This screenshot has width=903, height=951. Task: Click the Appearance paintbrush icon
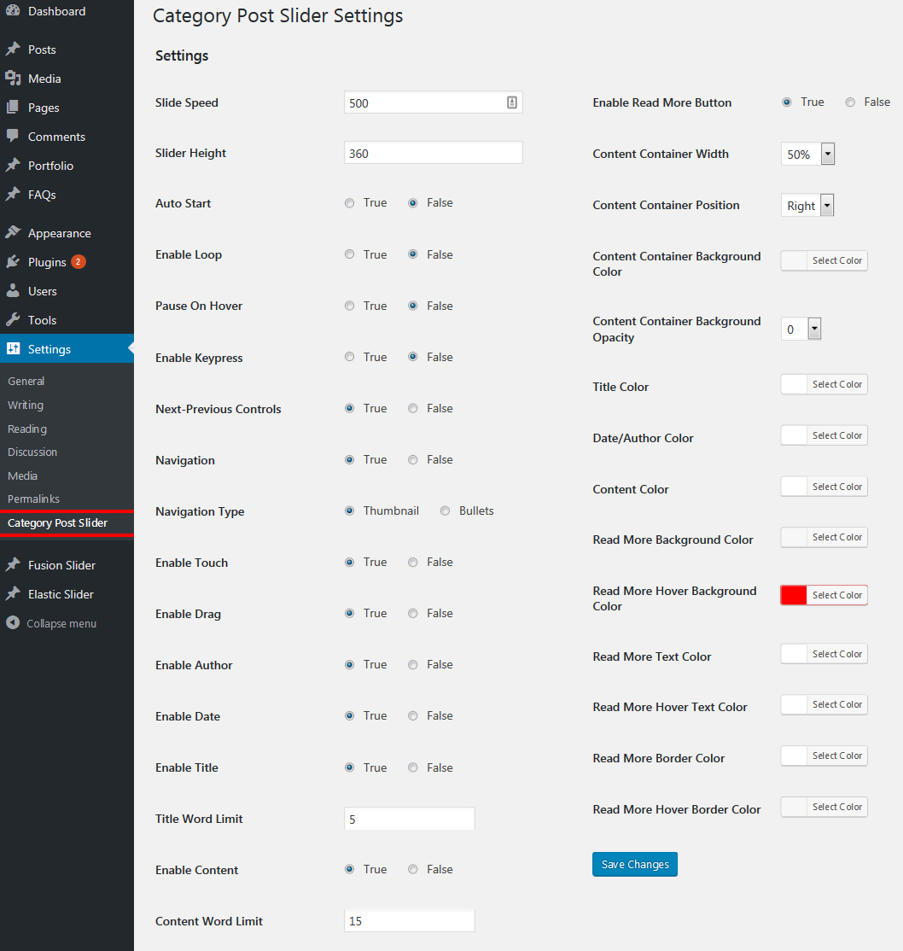(x=13, y=232)
